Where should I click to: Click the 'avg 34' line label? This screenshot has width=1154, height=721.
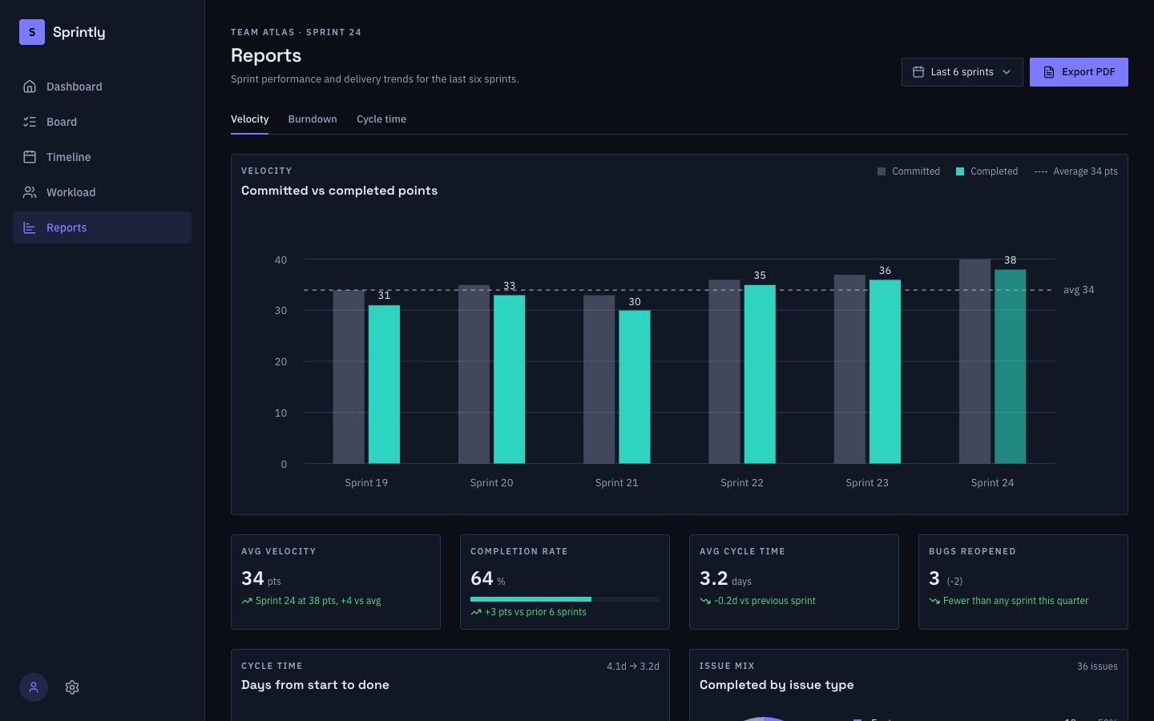pyautogui.click(x=1079, y=290)
